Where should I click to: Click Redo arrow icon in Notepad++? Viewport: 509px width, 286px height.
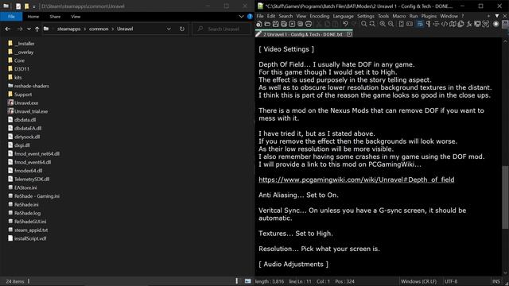tap(354, 24)
